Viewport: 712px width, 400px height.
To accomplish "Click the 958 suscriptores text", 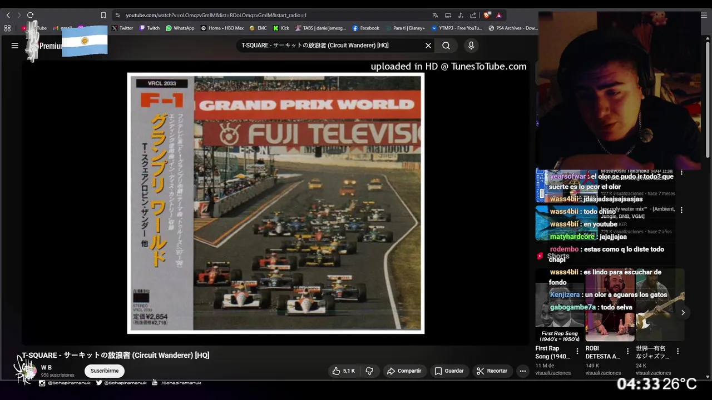I will pyautogui.click(x=57, y=376).
